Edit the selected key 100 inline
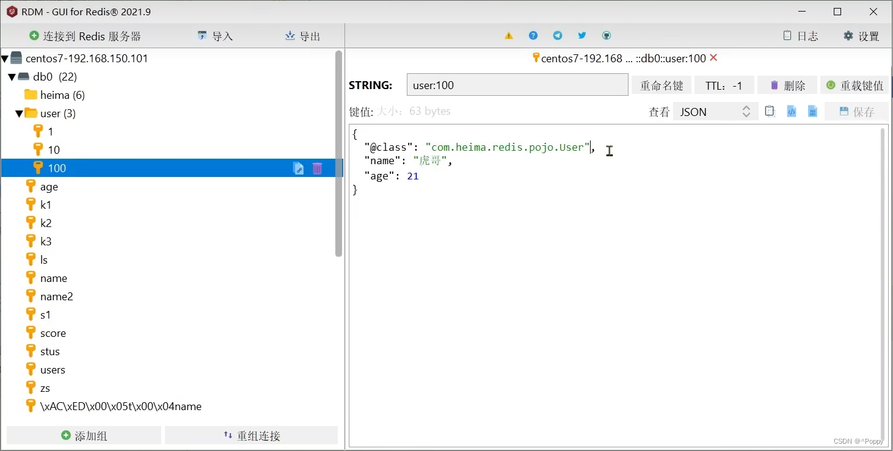This screenshot has width=893, height=451. click(x=298, y=168)
